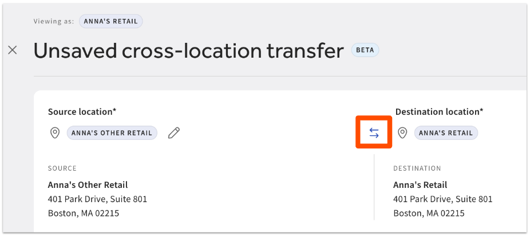This screenshot has height=237, width=530.
Task: Close the unsaved transfer with X
Action: point(12,50)
